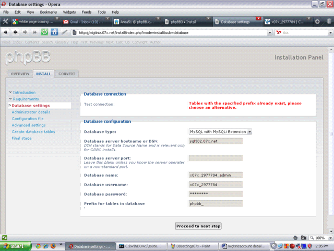Click the URL address field
The width and height of the screenshot is (334, 251).
pos(173,32)
